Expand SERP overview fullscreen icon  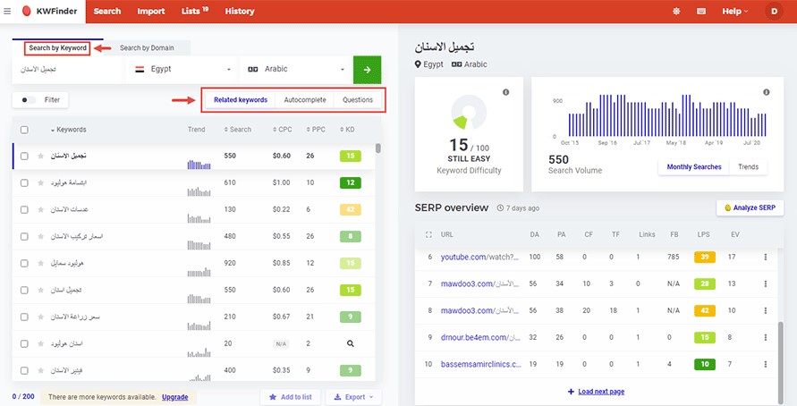point(428,235)
